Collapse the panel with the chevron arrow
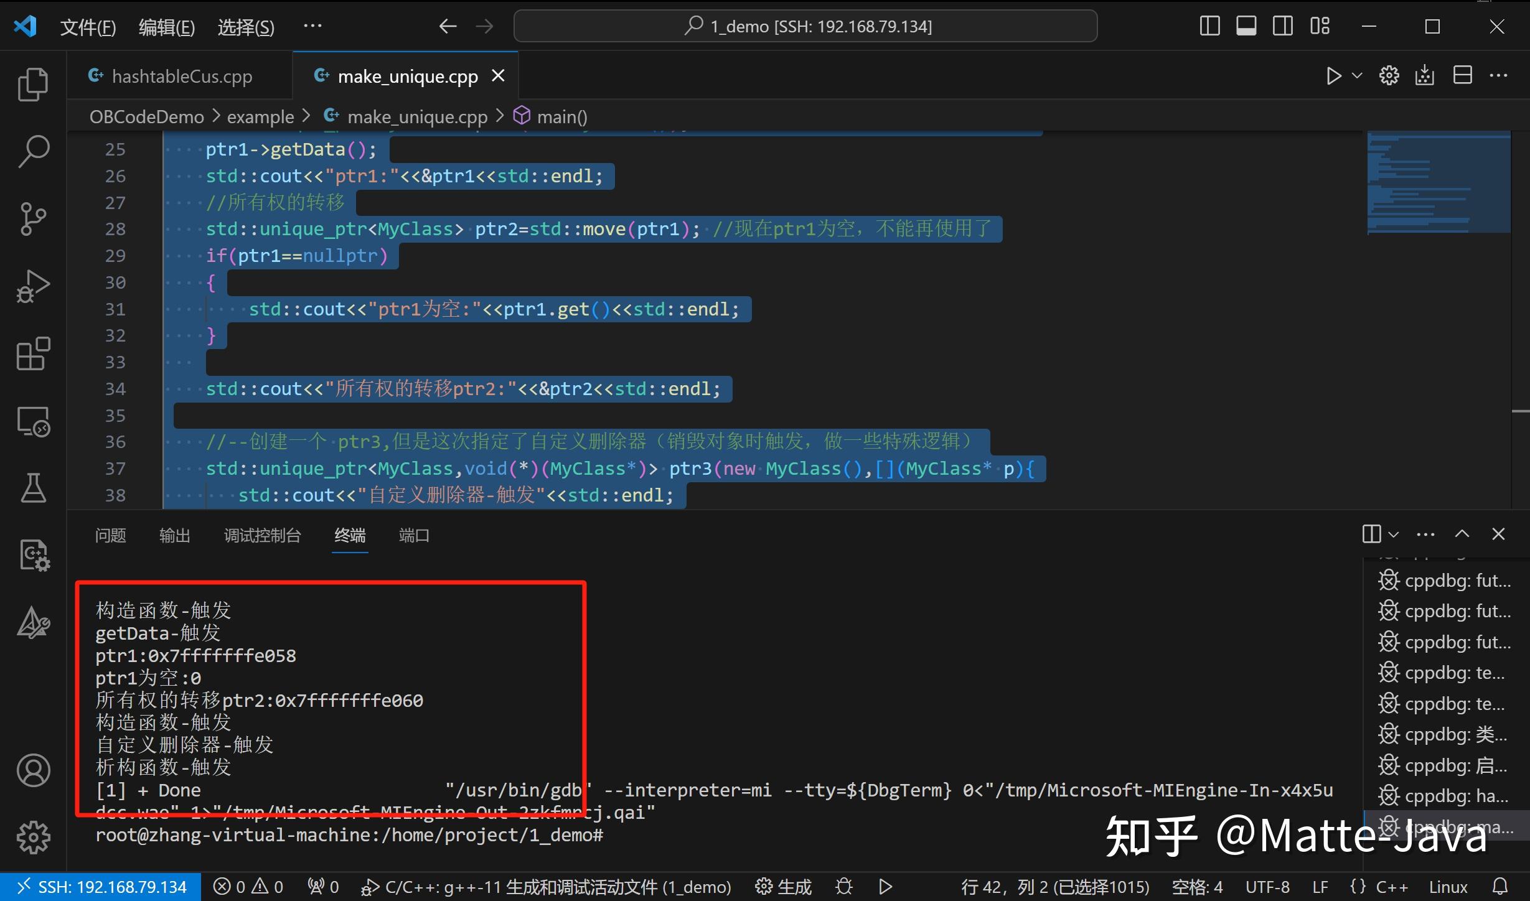Image resolution: width=1530 pixels, height=901 pixels. click(x=1462, y=534)
